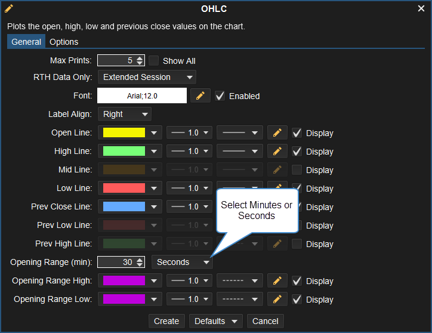432x333 pixels.
Task: Close the OHLC dialog with X
Action: (x=421, y=8)
